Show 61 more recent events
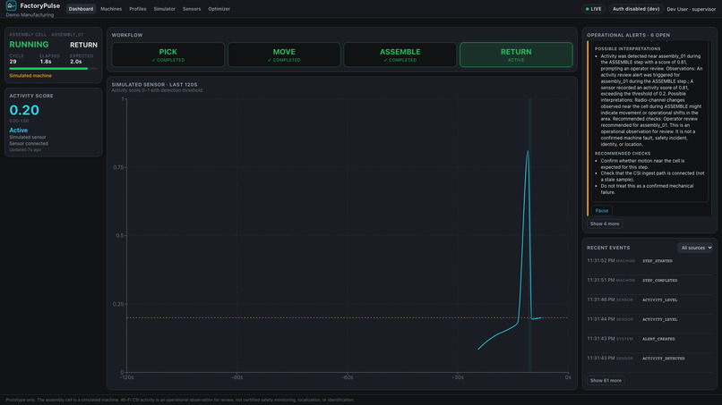 tap(606, 381)
